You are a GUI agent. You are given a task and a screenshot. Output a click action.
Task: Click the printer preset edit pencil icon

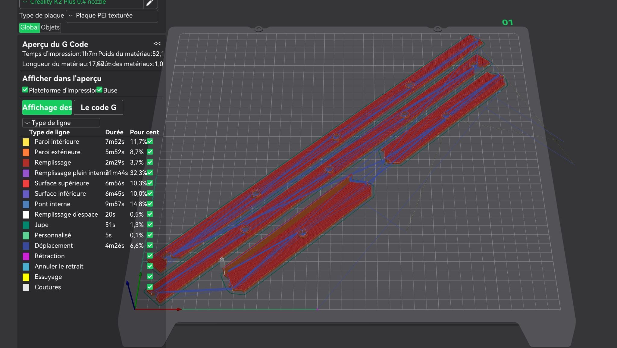(150, 3)
